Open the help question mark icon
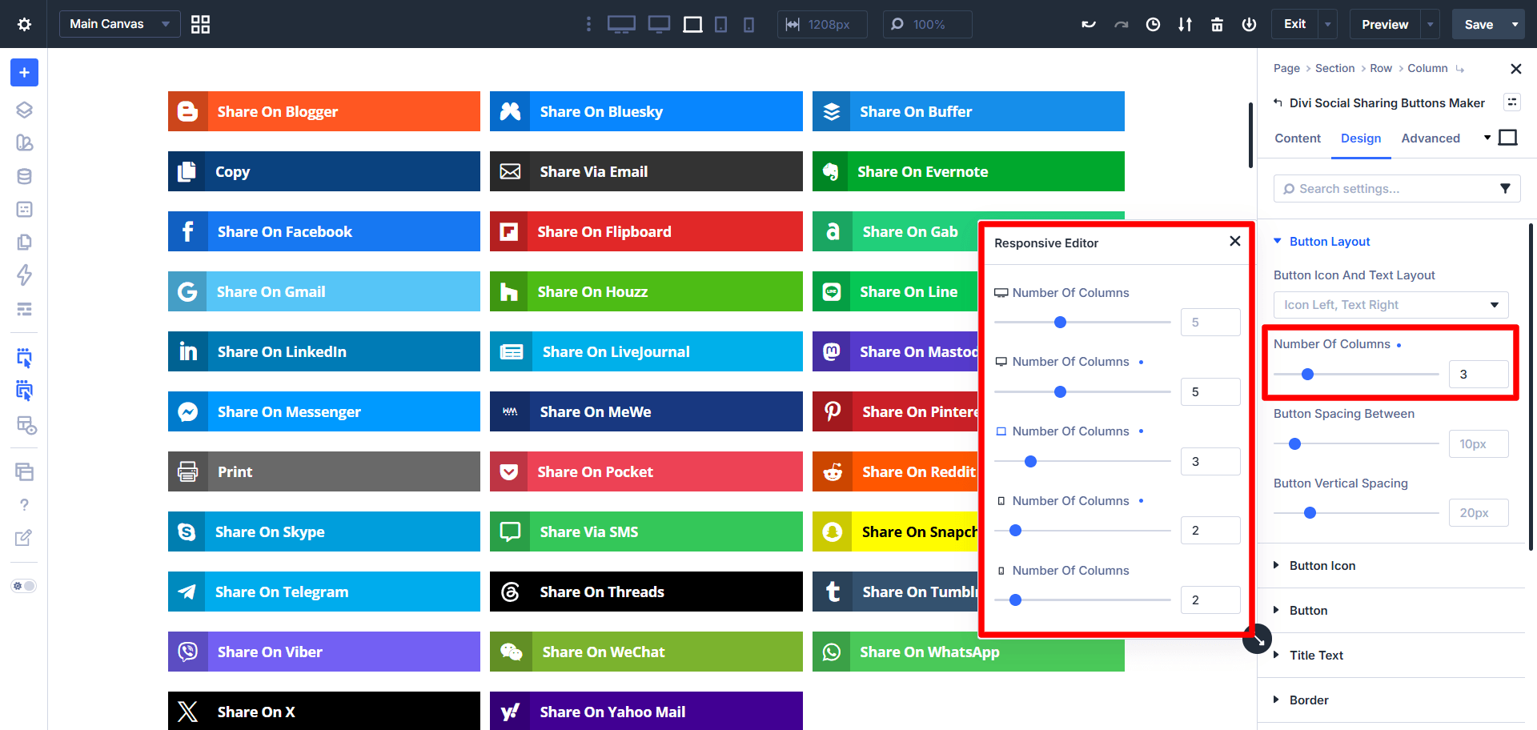Image resolution: width=1537 pixels, height=730 pixels. pyautogui.click(x=24, y=505)
